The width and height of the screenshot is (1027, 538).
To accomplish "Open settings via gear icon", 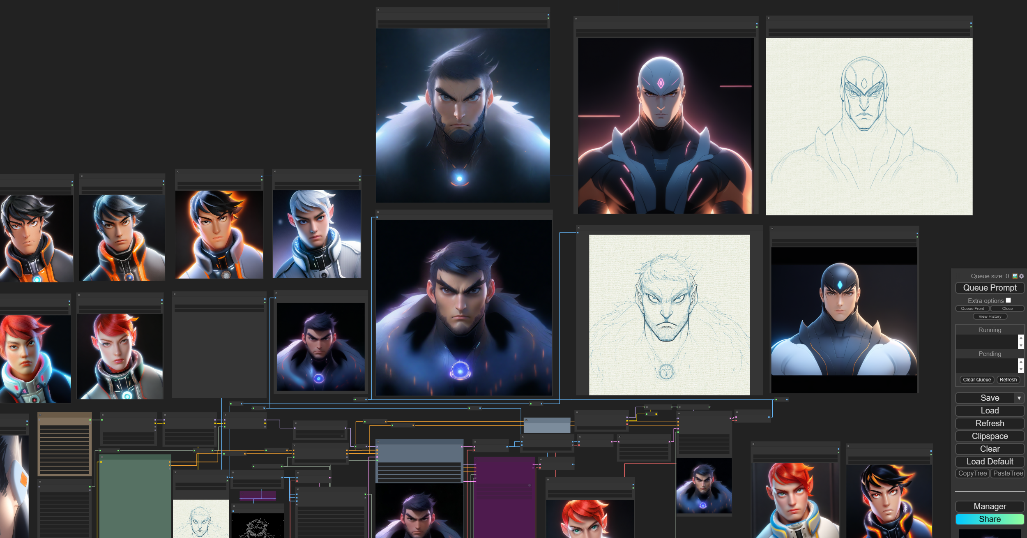I will [1022, 276].
